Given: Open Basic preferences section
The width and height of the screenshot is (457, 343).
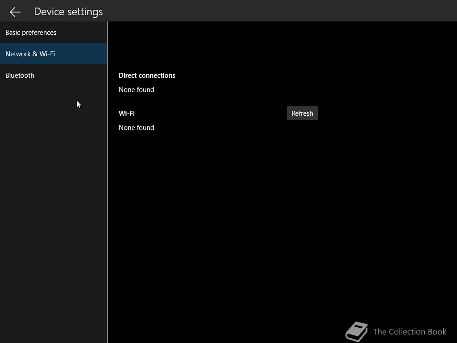Looking at the screenshot, I should tap(54, 32).
